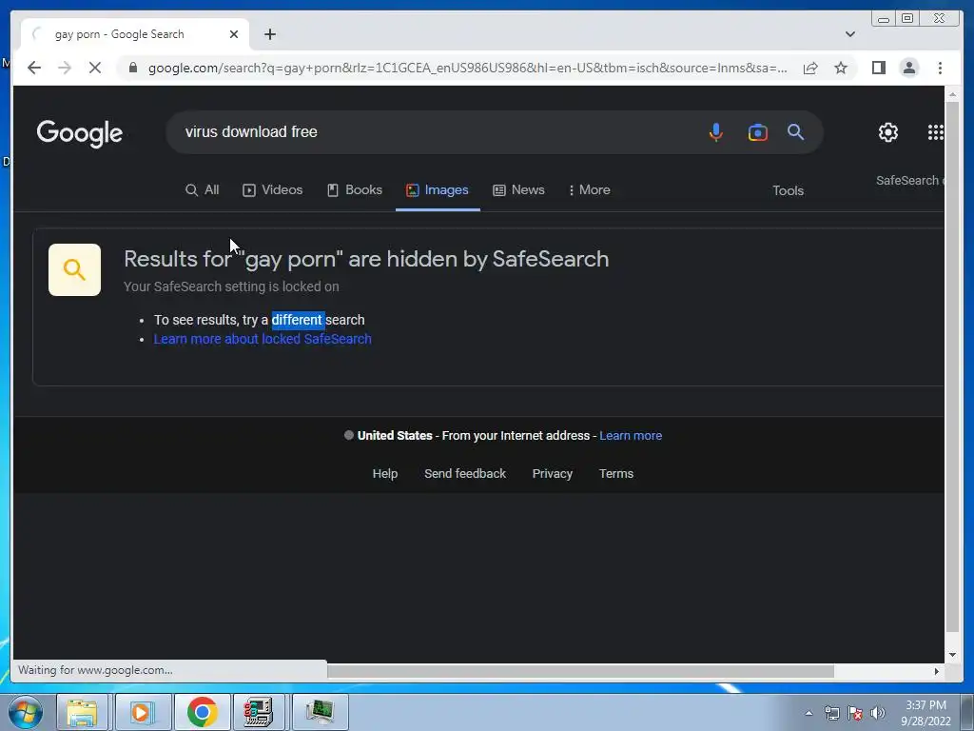Image resolution: width=974 pixels, height=731 pixels.
Task: Click the browser forward arrow
Action: 65,68
